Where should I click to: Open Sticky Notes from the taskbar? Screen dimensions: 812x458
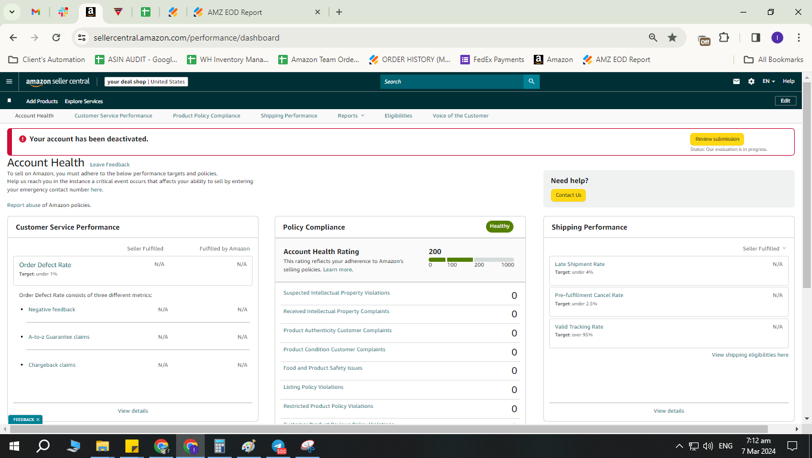132,446
